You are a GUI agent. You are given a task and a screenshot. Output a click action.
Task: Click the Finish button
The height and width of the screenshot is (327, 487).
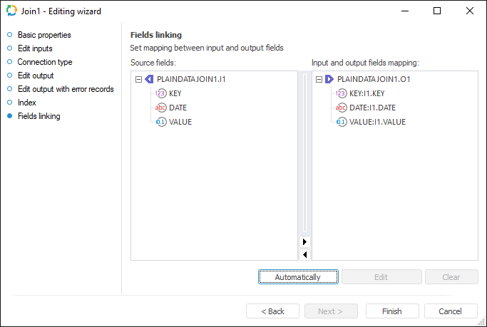pyautogui.click(x=391, y=311)
